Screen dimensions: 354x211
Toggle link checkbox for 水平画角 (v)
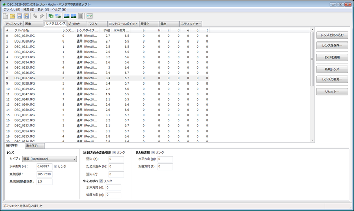tap(55, 166)
